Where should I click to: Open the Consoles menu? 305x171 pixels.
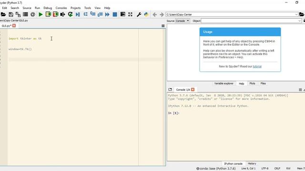tap(61, 8)
